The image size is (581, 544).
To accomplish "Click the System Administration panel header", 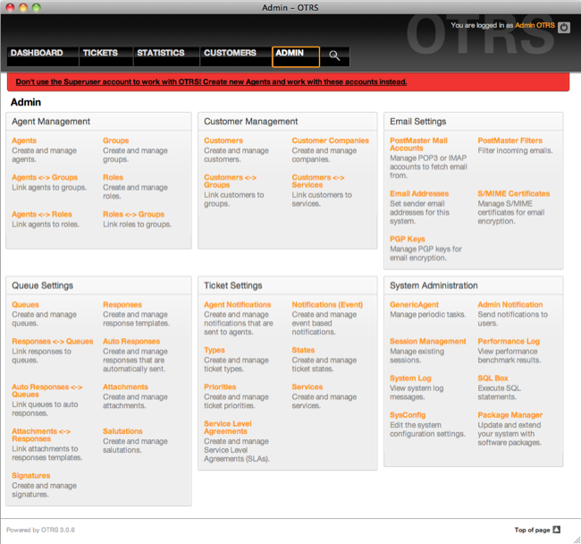I will coord(473,285).
